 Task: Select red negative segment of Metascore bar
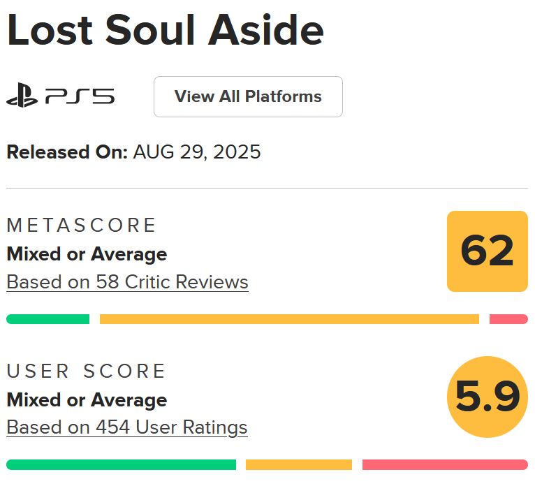coord(508,319)
